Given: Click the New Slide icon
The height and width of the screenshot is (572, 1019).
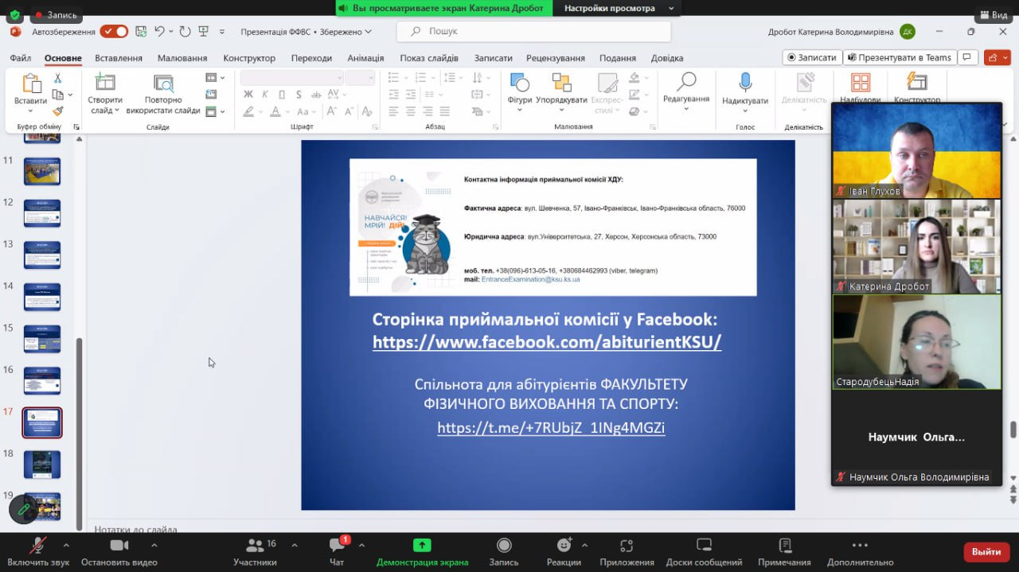Looking at the screenshot, I should (105, 83).
